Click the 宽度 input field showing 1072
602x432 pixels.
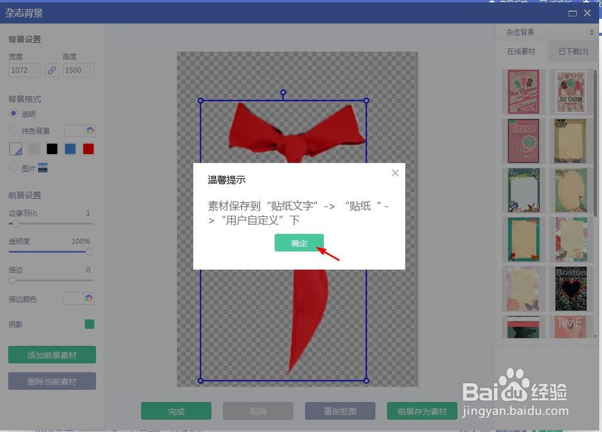[x=24, y=70]
